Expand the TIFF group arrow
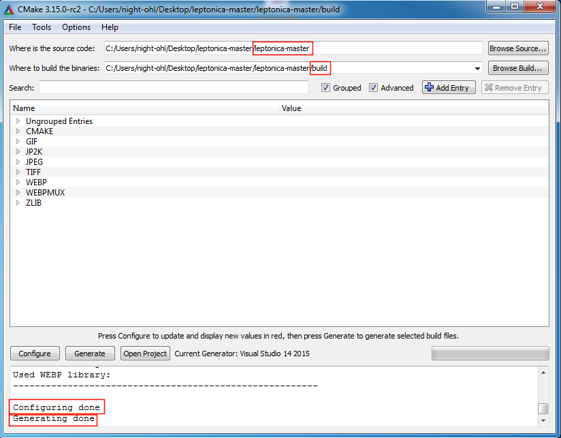The width and height of the screenshot is (561, 438). [18, 172]
